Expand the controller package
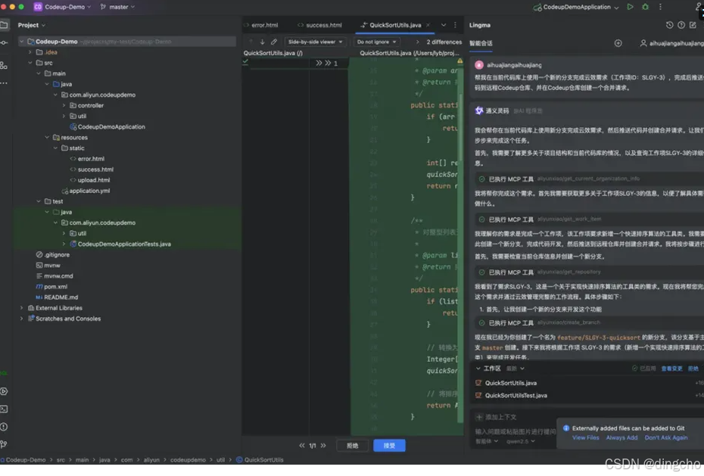Image resolution: width=704 pixels, height=476 pixels. (x=64, y=105)
